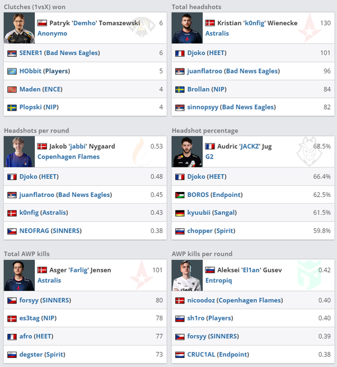Click the Swedish flag beside Plopski
Screen dimensions: 337x367
[12, 108]
